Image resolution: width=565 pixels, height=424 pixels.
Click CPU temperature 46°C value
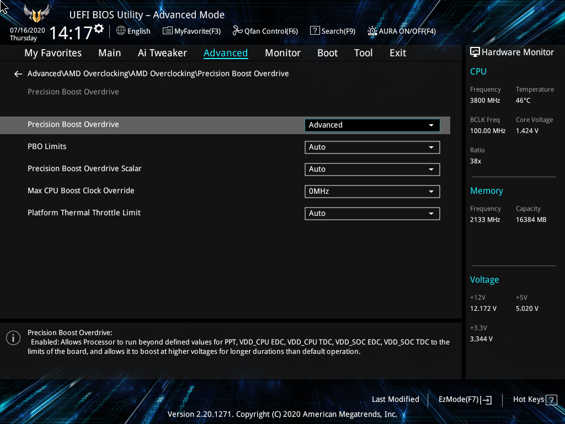click(x=523, y=100)
